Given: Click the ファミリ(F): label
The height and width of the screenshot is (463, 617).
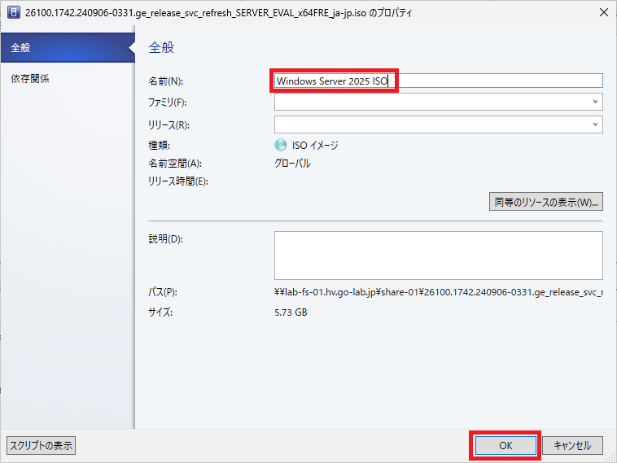Looking at the screenshot, I should point(167,103).
